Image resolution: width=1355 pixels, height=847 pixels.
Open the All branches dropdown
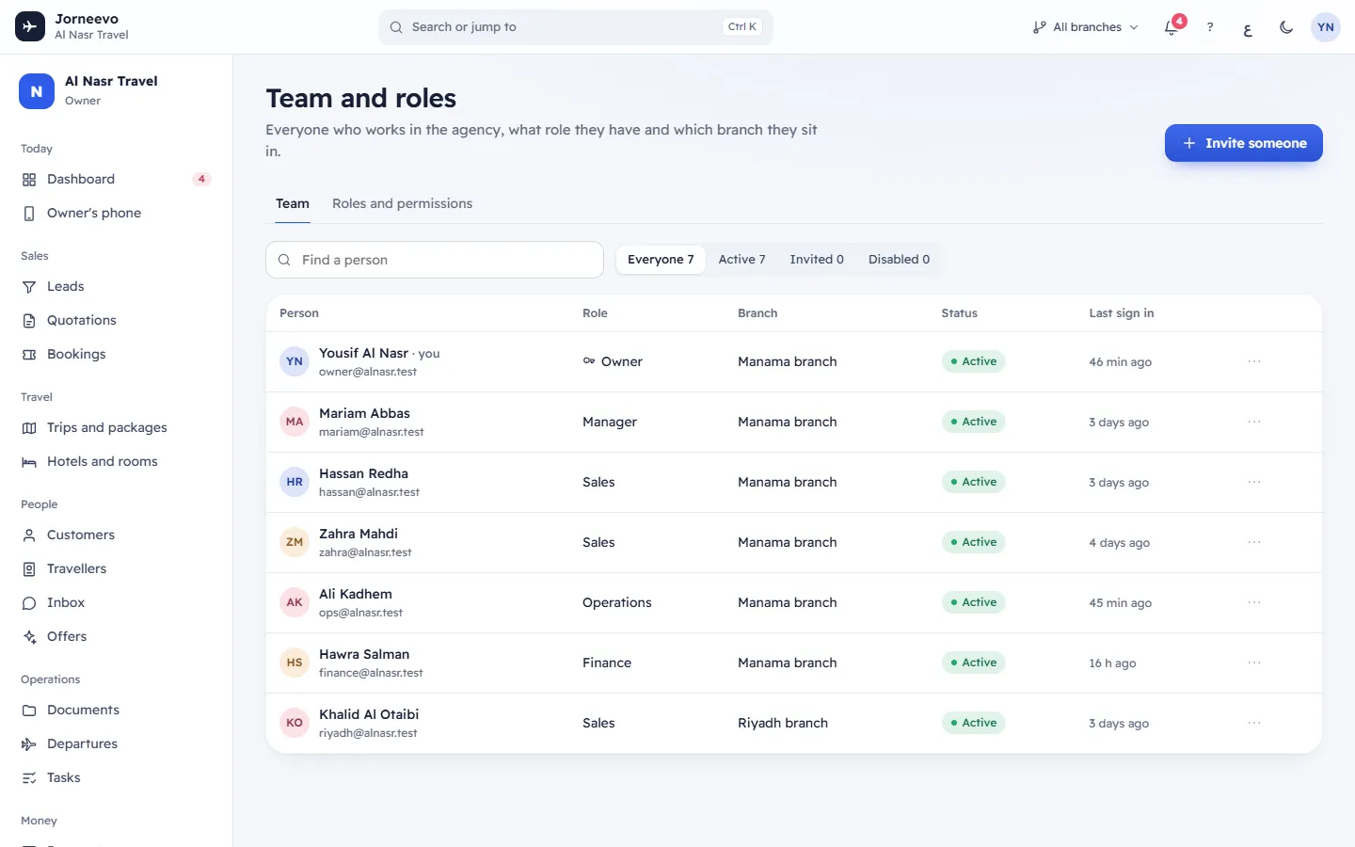coord(1086,27)
